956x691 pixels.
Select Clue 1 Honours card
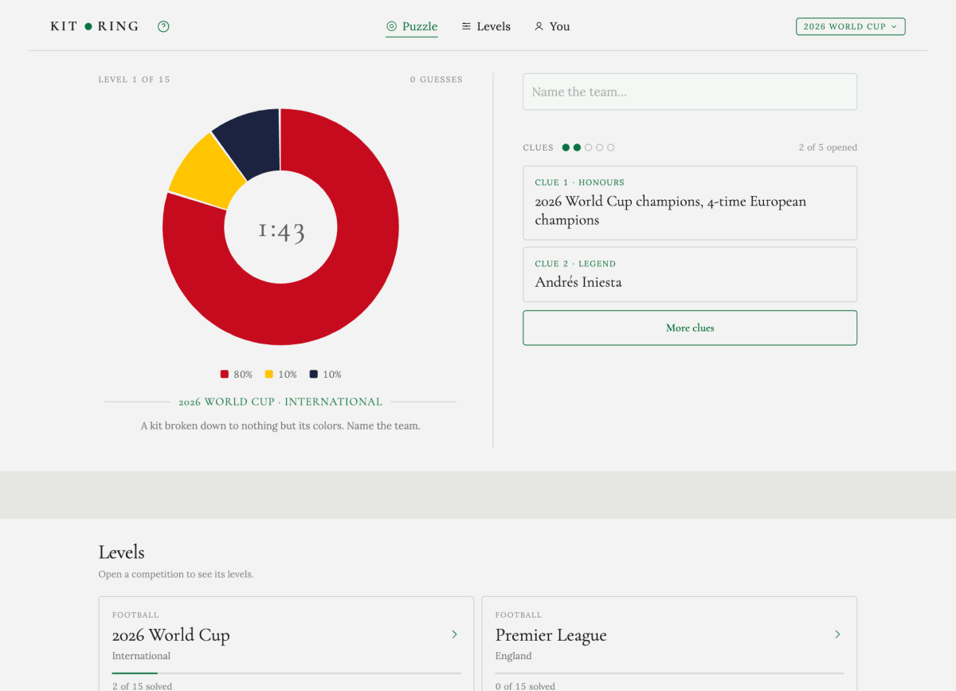click(x=690, y=202)
